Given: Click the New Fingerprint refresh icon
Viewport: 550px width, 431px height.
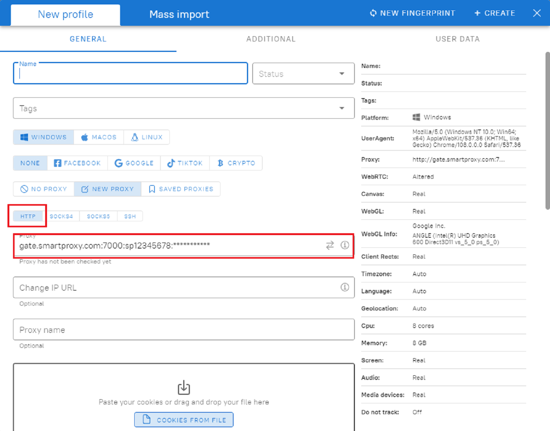Looking at the screenshot, I should (x=373, y=13).
